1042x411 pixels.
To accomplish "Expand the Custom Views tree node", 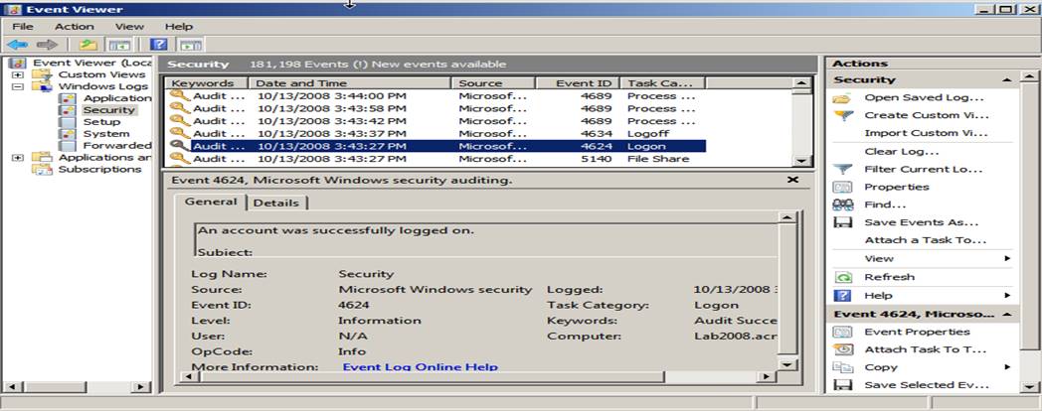I will pos(18,74).
